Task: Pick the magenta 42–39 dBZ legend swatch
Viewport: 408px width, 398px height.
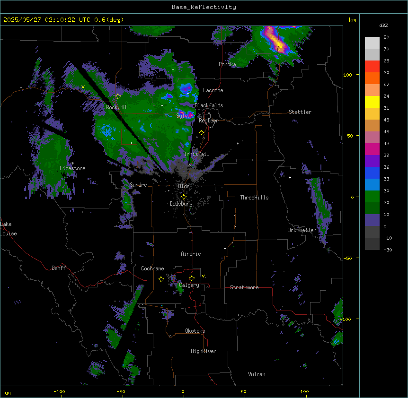Action: 372,149
